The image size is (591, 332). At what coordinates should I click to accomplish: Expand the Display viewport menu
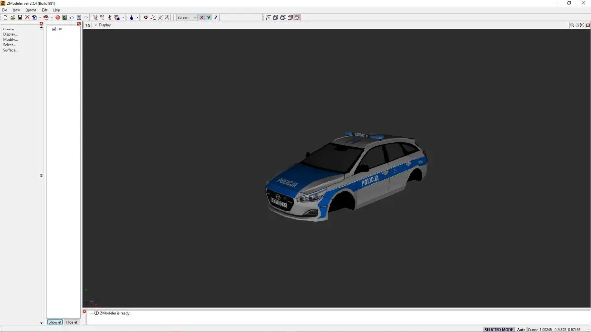(x=105, y=25)
